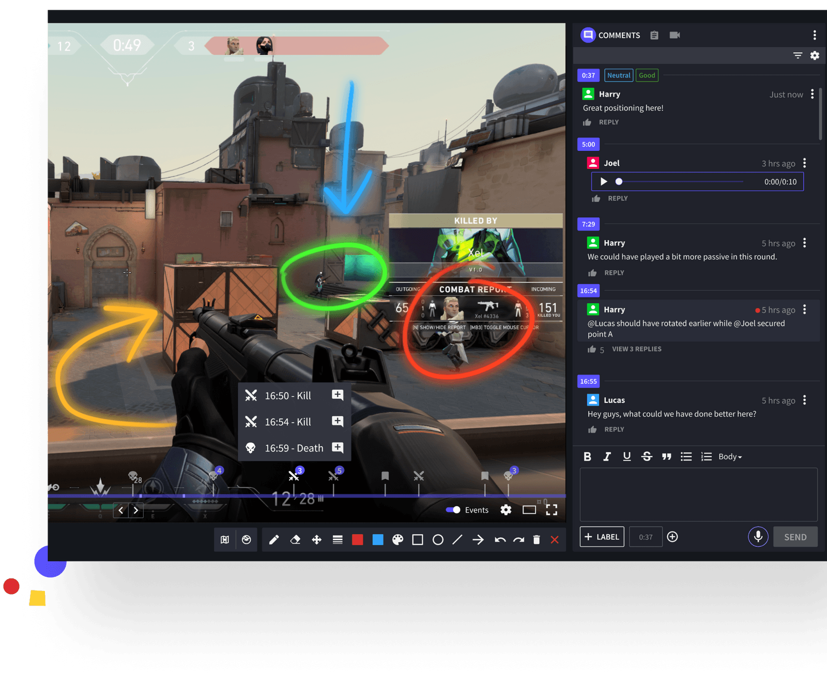Select the circle shape tool

pos(438,540)
